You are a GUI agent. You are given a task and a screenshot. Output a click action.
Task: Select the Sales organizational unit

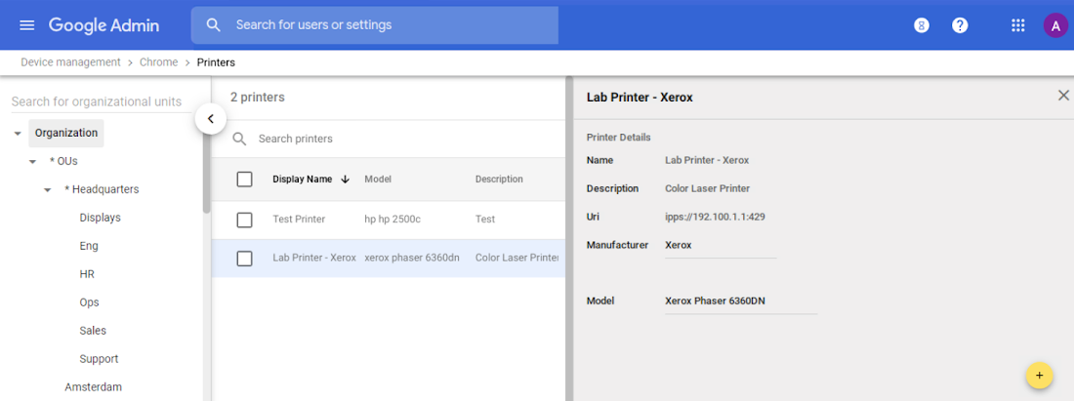[93, 331]
